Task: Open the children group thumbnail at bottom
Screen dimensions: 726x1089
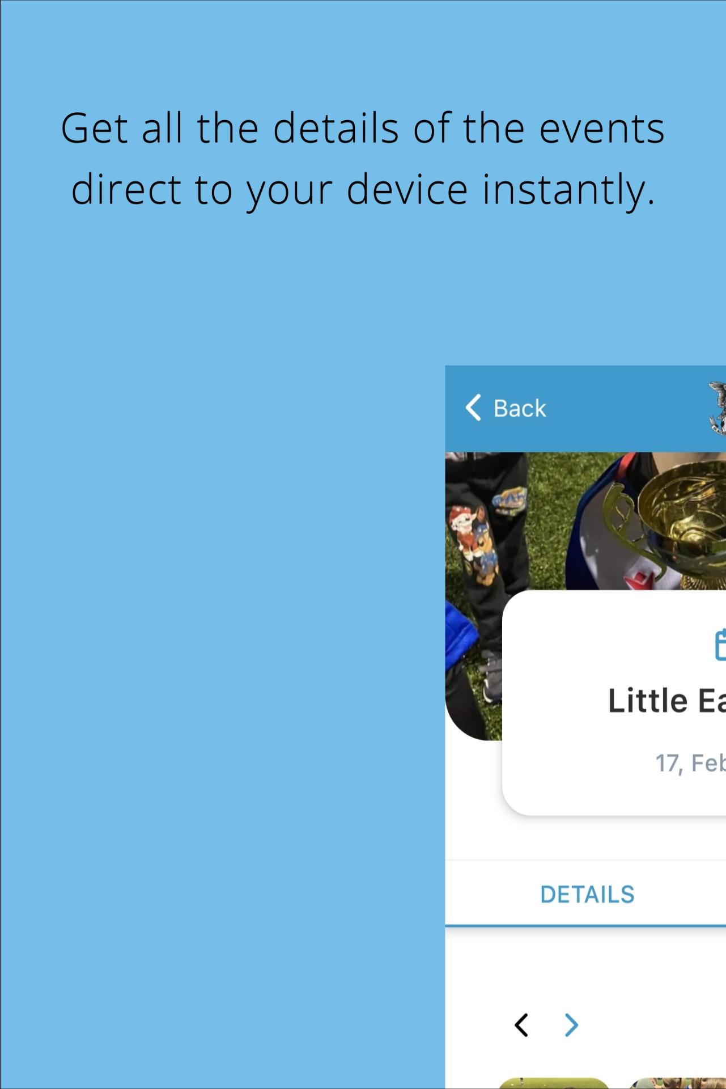Action: tap(677, 1083)
